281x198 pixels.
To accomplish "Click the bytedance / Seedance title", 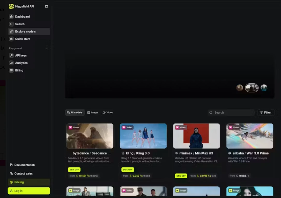I will tap(92, 153).
